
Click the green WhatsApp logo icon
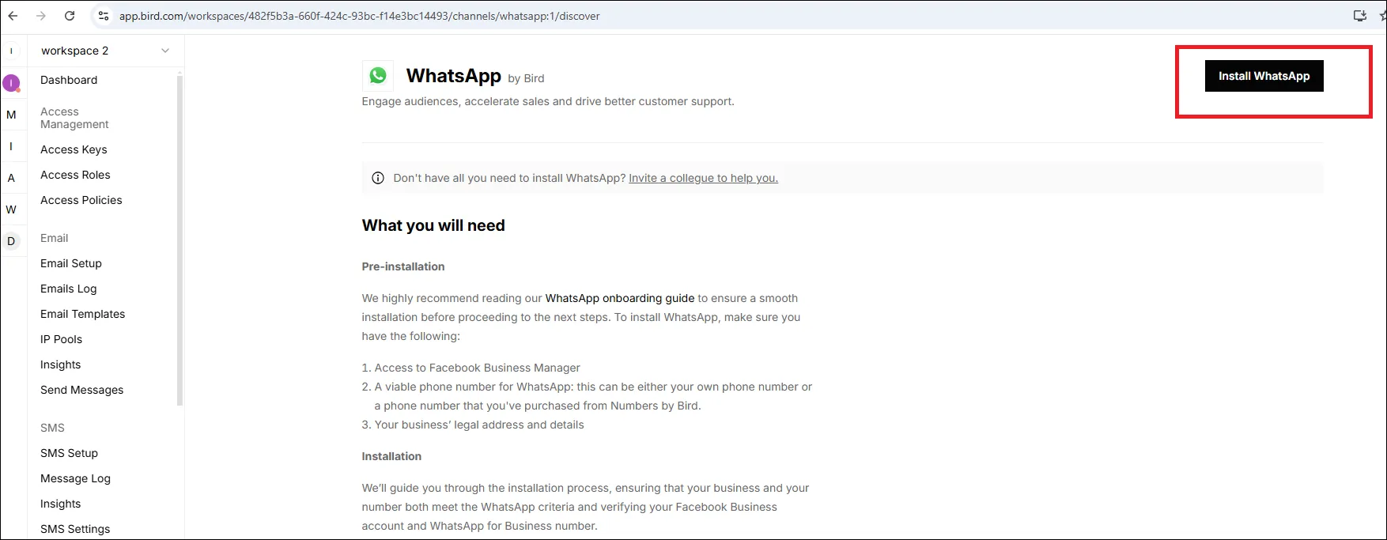[378, 75]
